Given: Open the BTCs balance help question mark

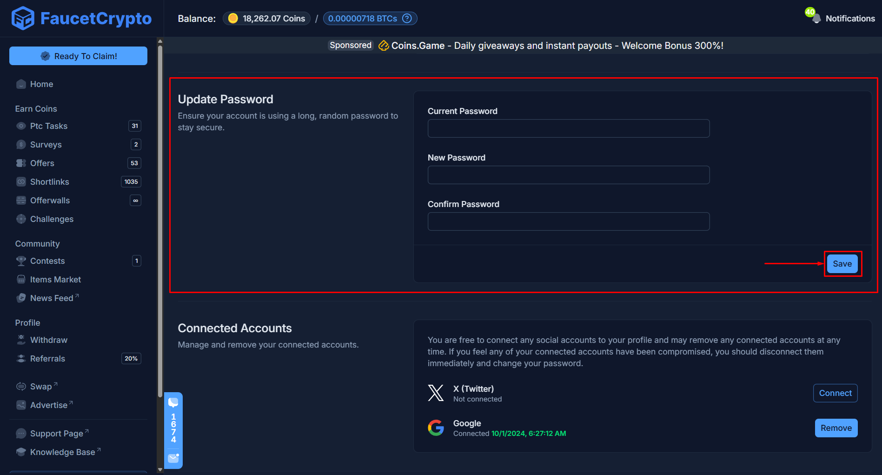Looking at the screenshot, I should pos(407,18).
